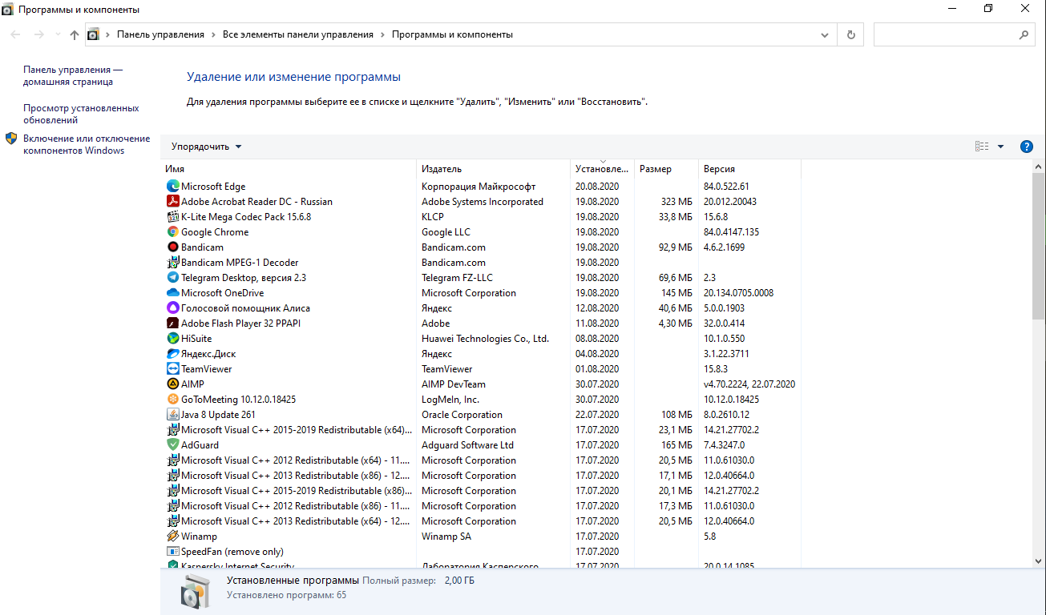The image size is (1046, 615).
Task: Click publisher Huawei Technologies Co., Ltd.
Action: (486, 339)
